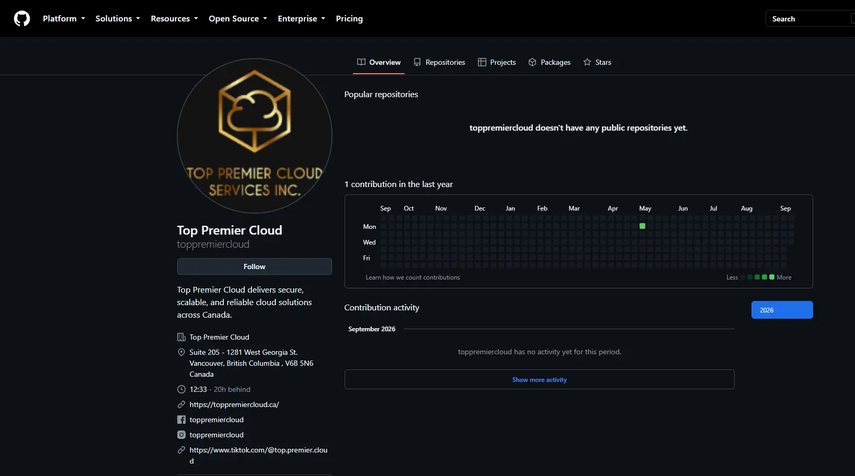Click the Search input field
The image size is (855, 476).
click(x=811, y=19)
